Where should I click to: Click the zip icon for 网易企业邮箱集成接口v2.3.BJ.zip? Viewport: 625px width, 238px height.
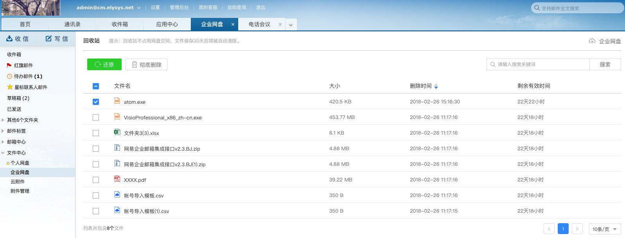tap(117, 147)
